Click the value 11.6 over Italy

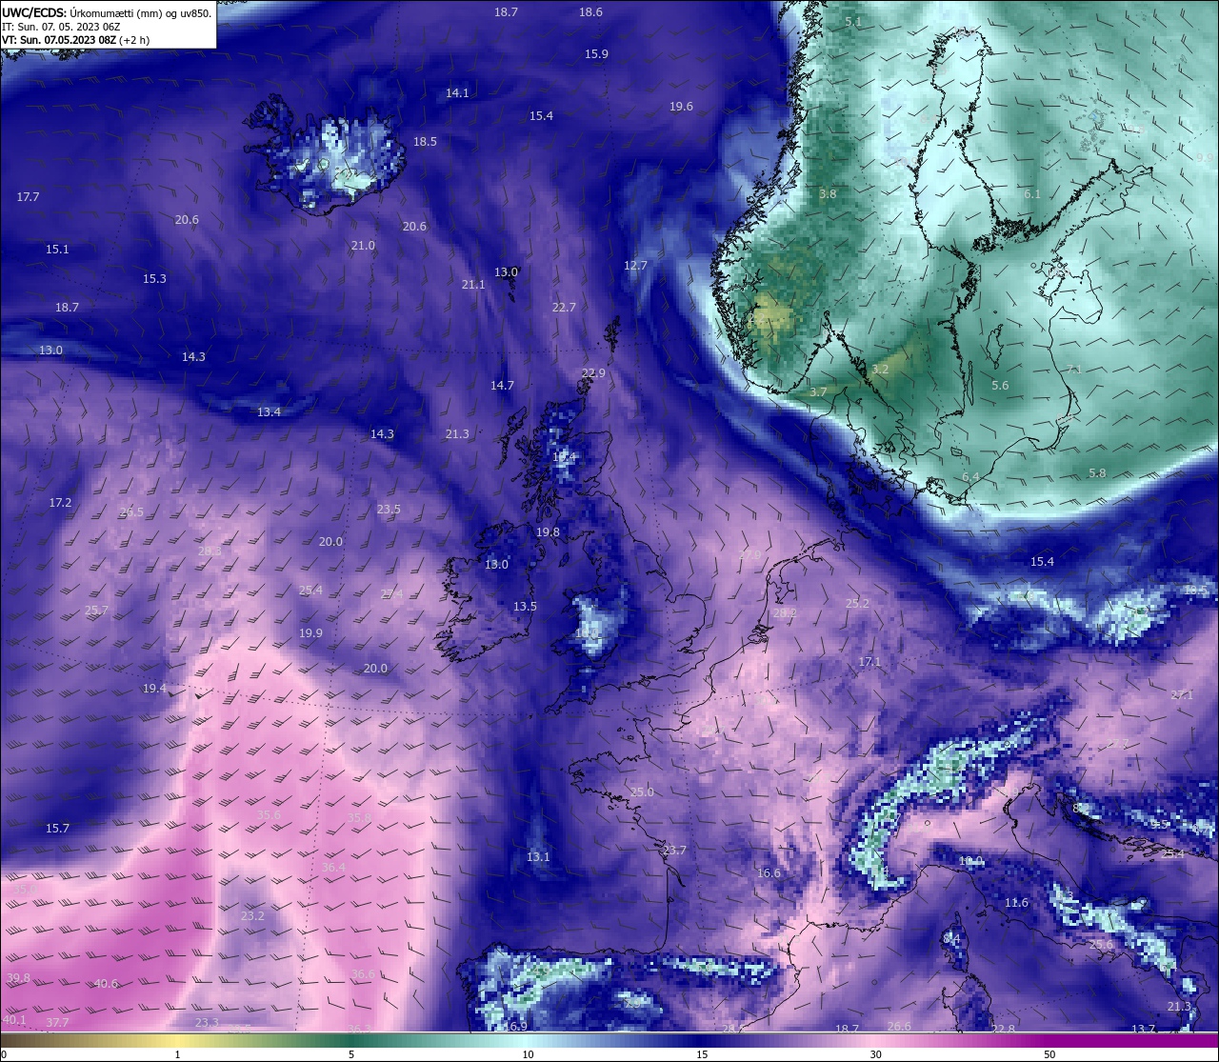[1017, 903]
